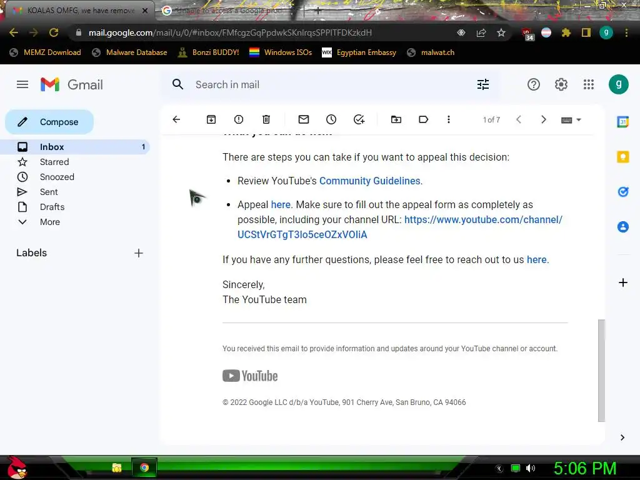Open Google Tasks side panel

point(623,191)
